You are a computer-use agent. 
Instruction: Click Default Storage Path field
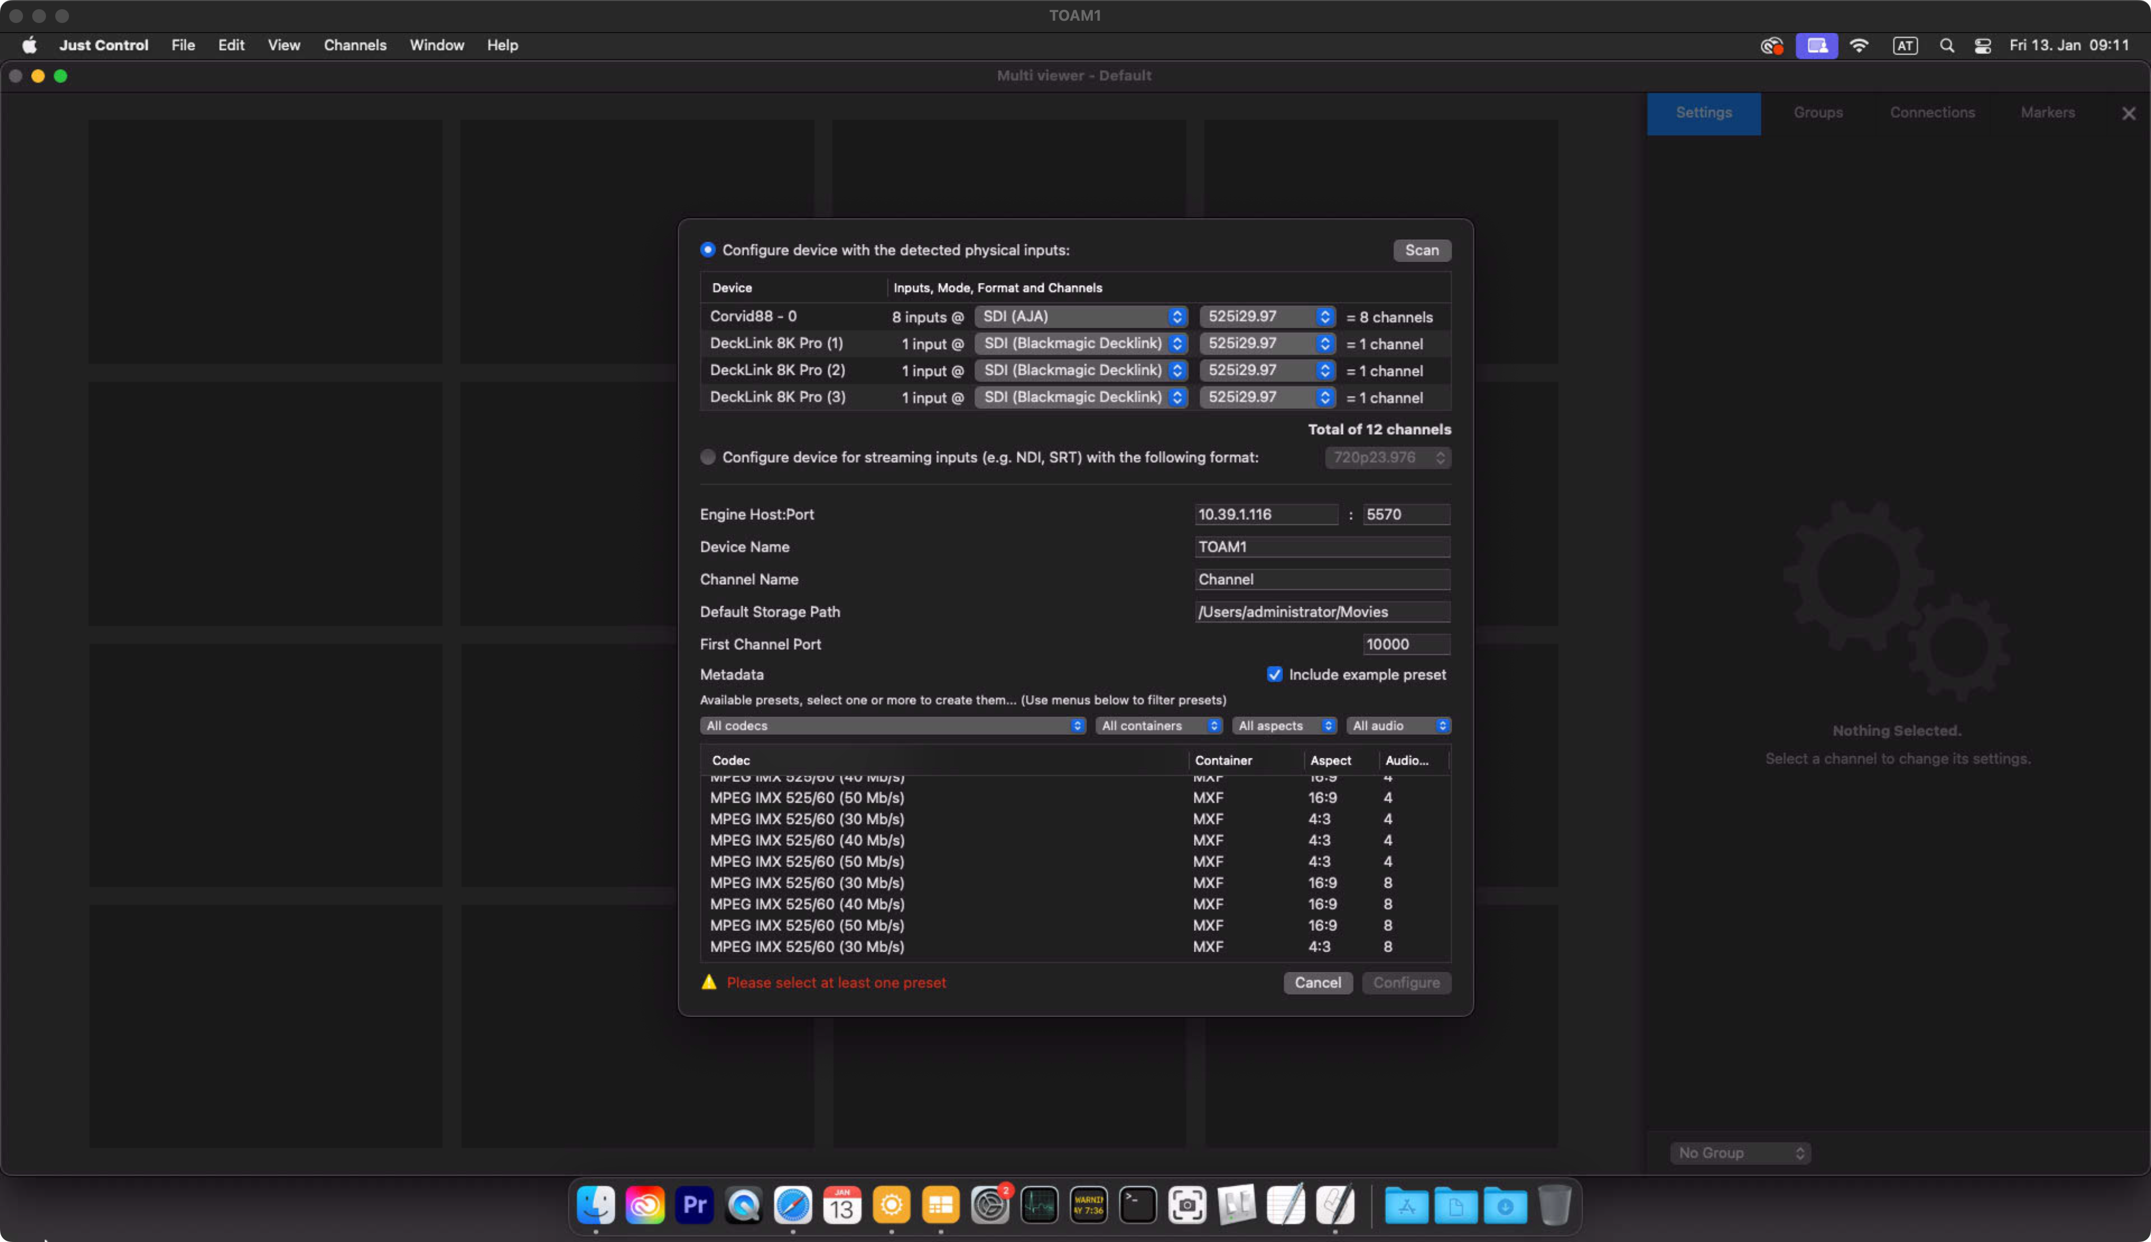click(x=1322, y=612)
